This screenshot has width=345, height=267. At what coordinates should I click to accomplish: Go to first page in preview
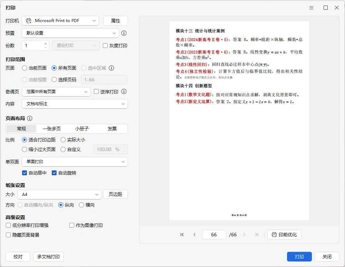[x=182, y=235]
